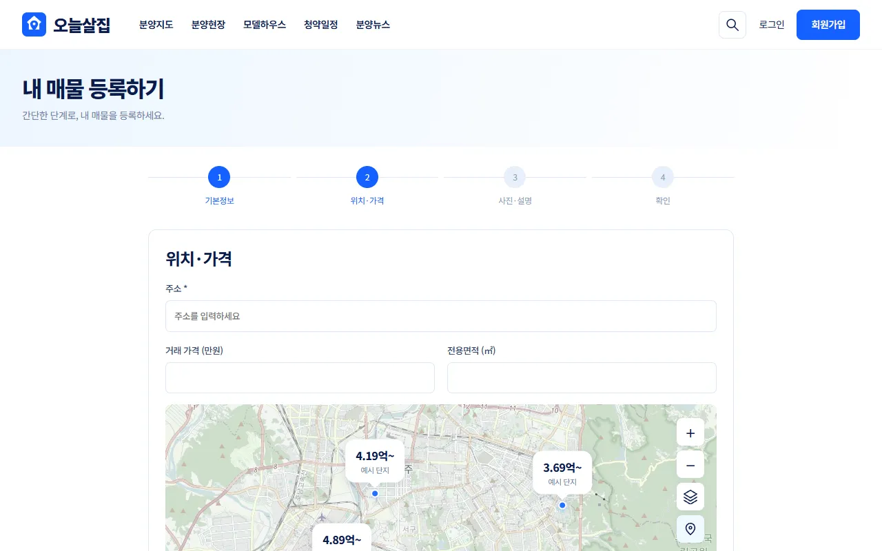Click the 4.89억~ price bubble on map
The height and width of the screenshot is (551, 882).
coord(342,538)
